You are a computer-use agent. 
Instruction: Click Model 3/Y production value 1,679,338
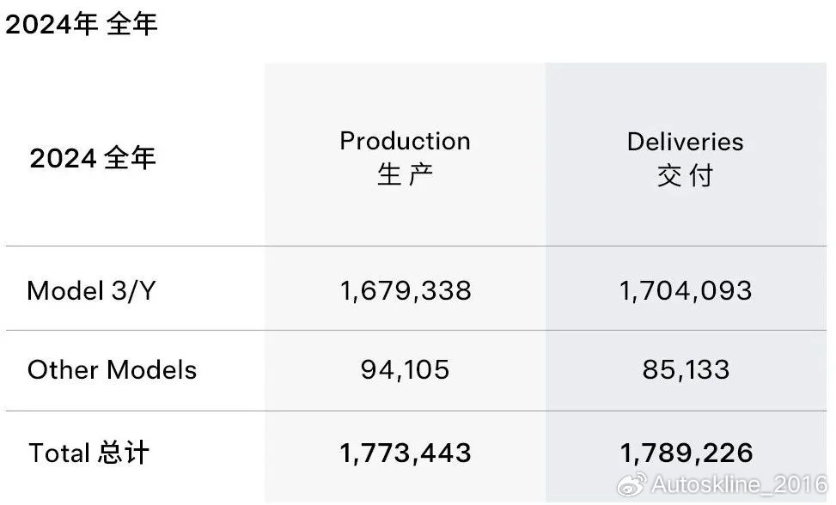(x=406, y=291)
